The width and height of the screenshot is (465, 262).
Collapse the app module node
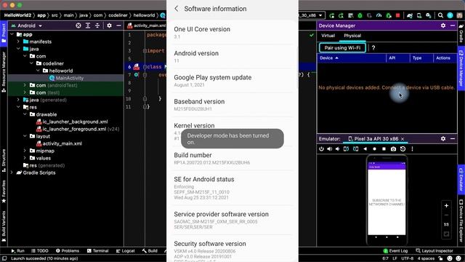click(12, 34)
